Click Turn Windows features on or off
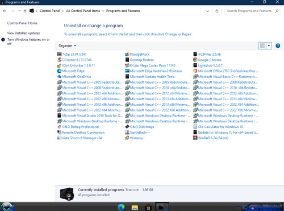Viewport: 284px width, 211px height. [x=28, y=42]
